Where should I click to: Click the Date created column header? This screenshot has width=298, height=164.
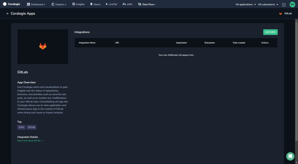239,43
